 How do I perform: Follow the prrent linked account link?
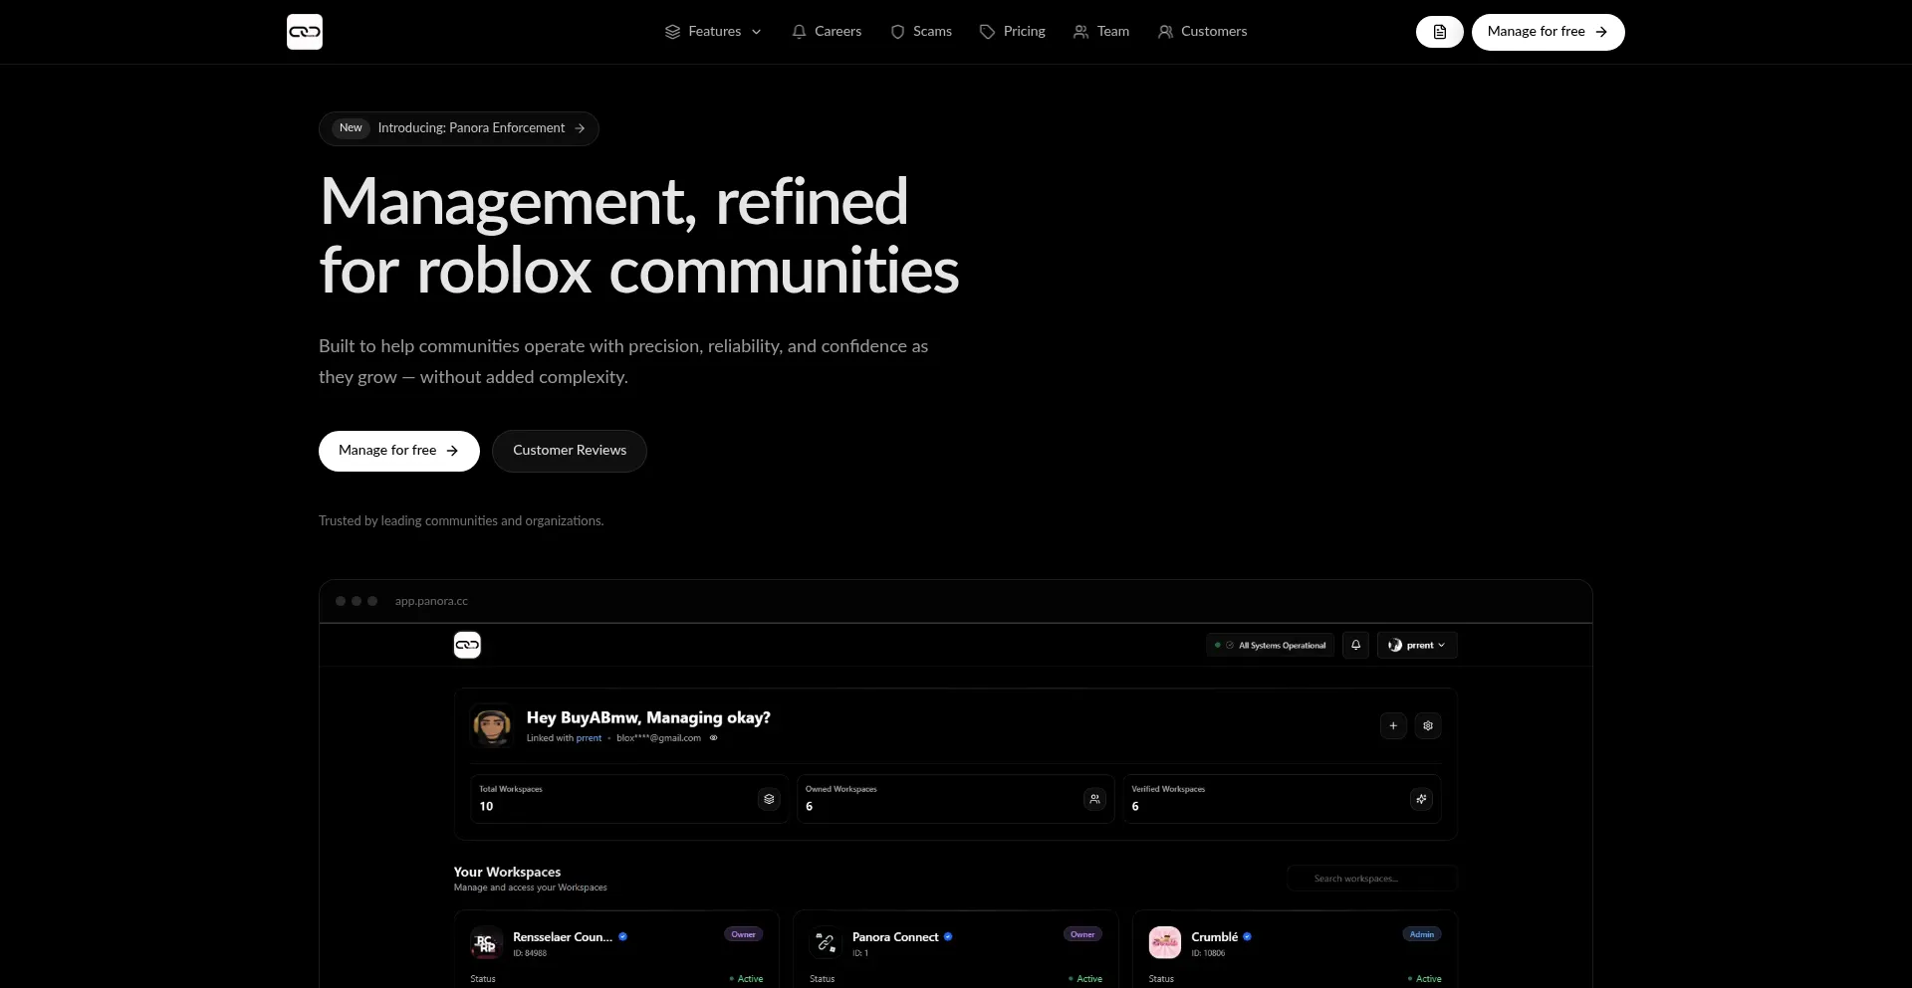click(x=589, y=738)
